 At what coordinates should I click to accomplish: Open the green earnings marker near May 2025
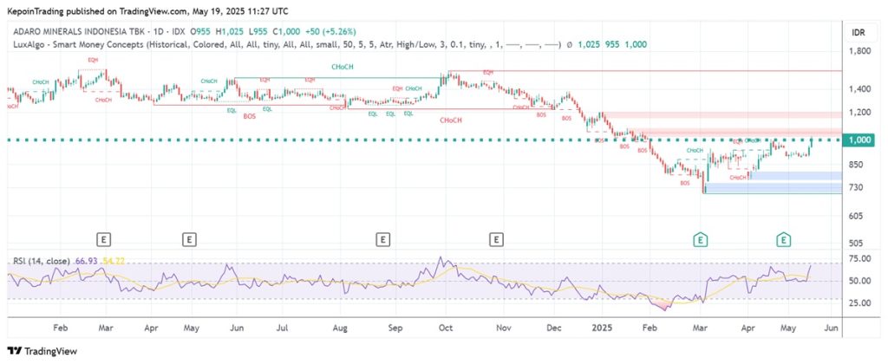(783, 238)
